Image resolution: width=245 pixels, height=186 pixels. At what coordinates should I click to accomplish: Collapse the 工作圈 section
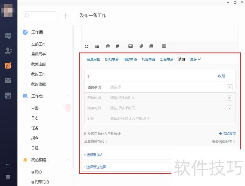tap(68, 32)
